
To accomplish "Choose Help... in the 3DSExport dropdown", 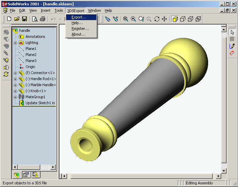I will 81,23.
